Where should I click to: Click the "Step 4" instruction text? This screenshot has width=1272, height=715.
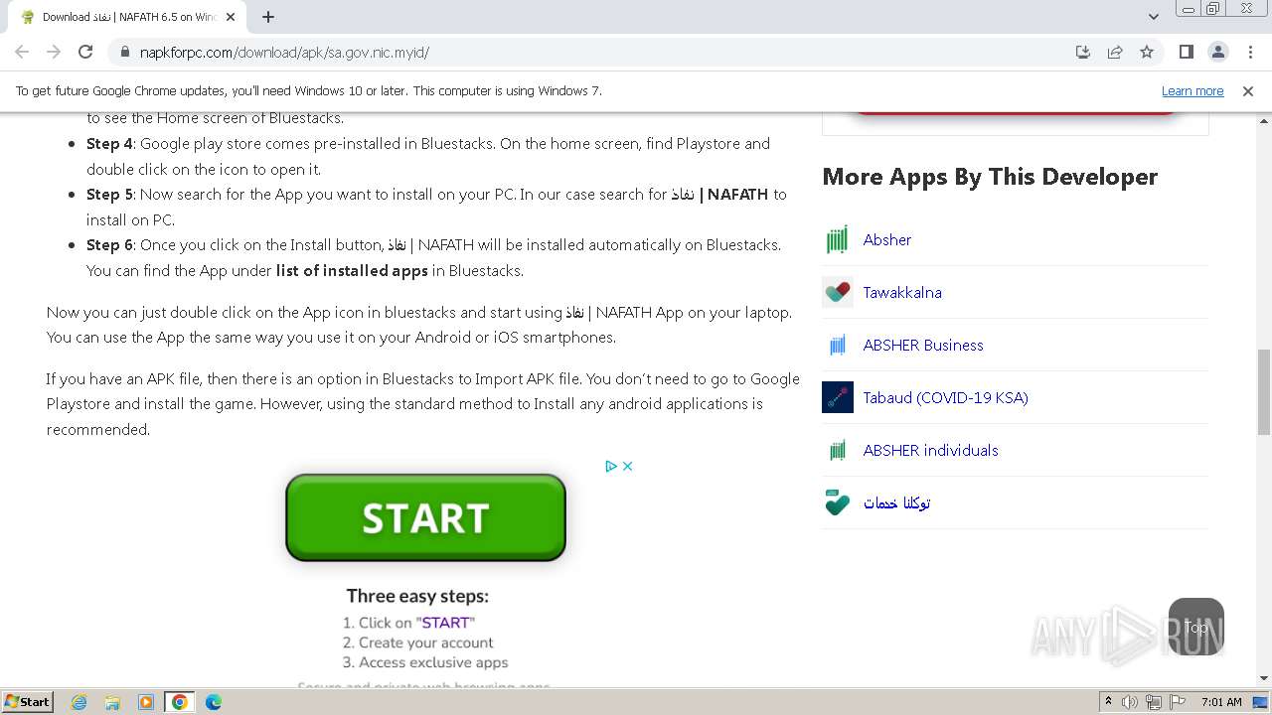point(109,144)
